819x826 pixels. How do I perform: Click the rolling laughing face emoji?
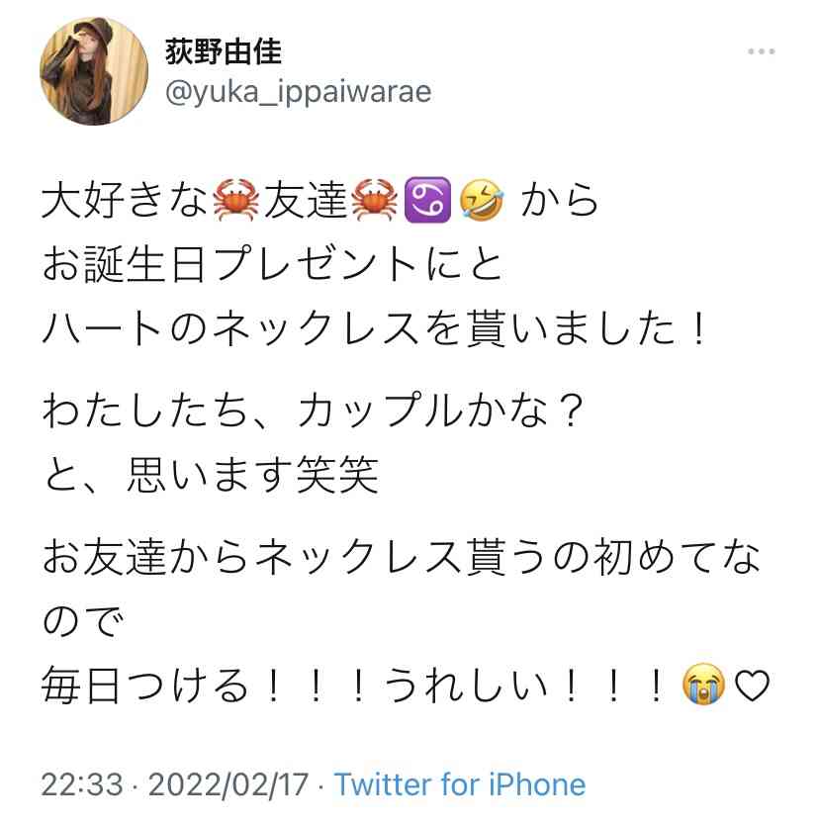coord(482,200)
